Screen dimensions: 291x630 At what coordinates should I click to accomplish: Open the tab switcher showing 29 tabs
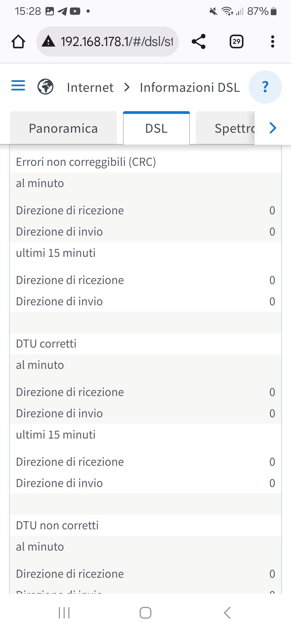pos(236,42)
